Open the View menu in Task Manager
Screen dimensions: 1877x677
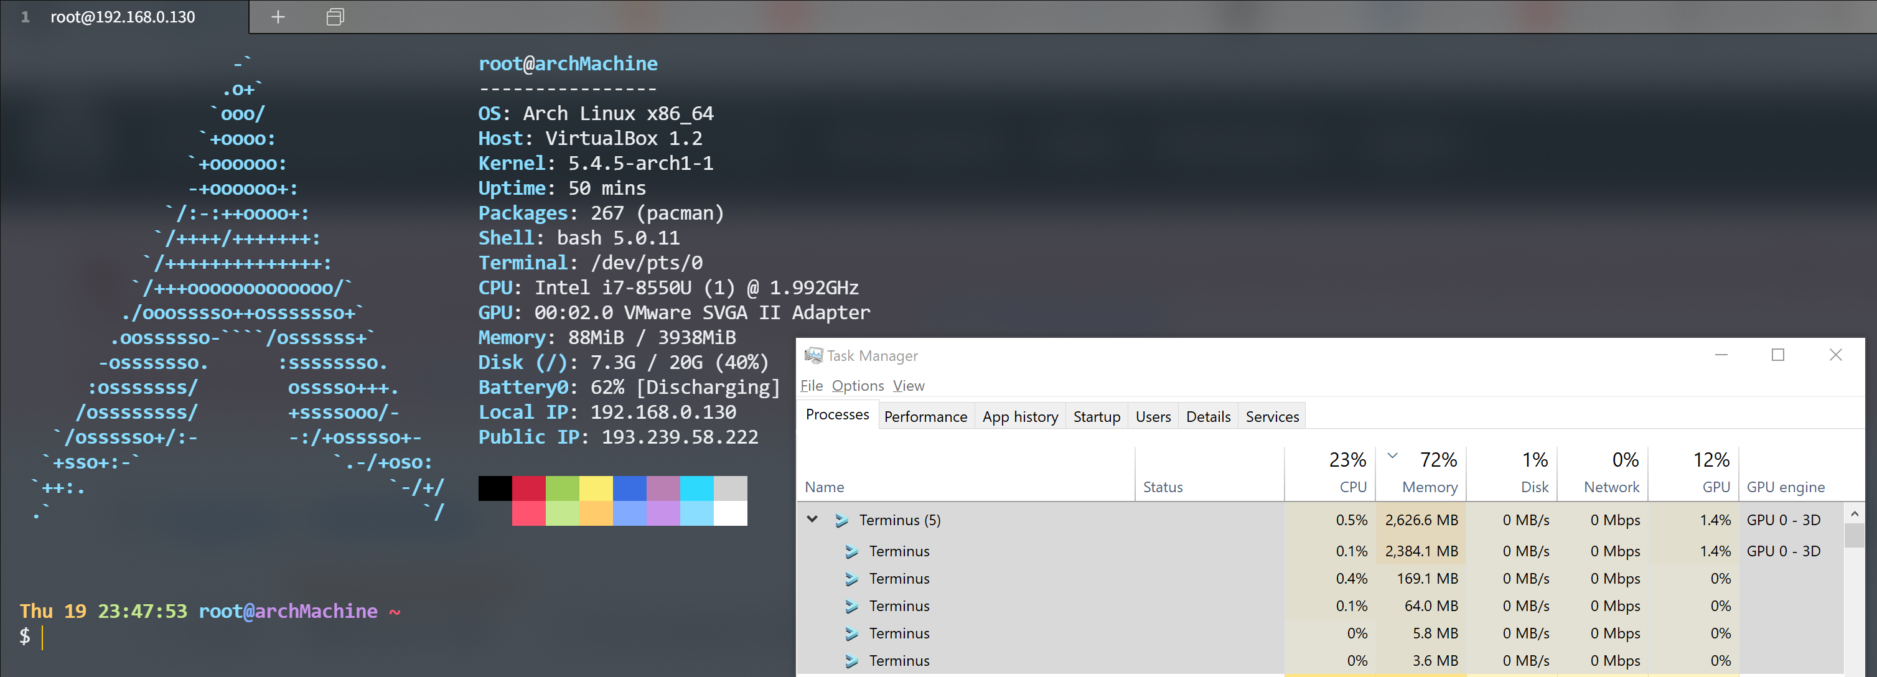(x=908, y=386)
